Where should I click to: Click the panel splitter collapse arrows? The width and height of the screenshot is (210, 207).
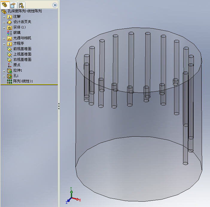(59, 106)
